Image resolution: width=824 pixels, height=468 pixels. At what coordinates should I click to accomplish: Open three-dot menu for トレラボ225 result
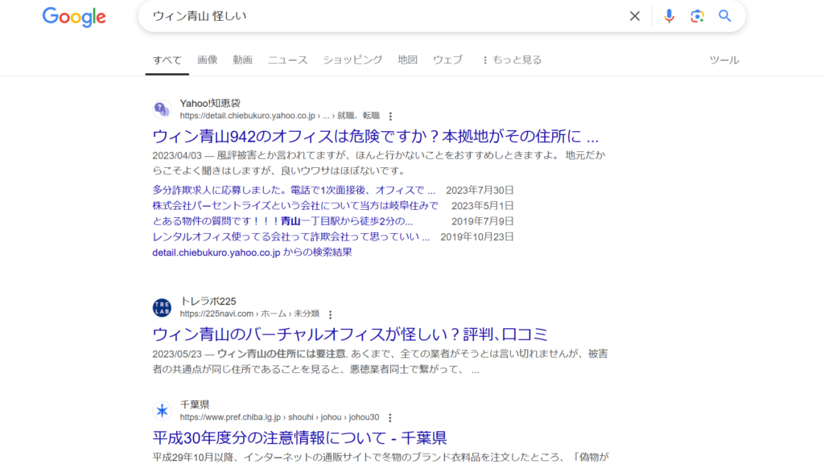click(x=330, y=314)
